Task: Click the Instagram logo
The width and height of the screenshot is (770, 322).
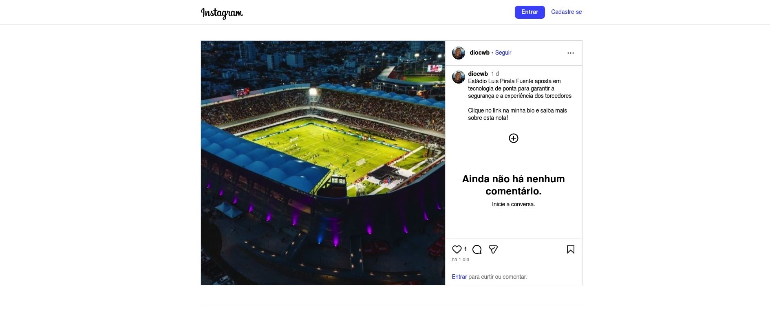Action: tap(222, 13)
